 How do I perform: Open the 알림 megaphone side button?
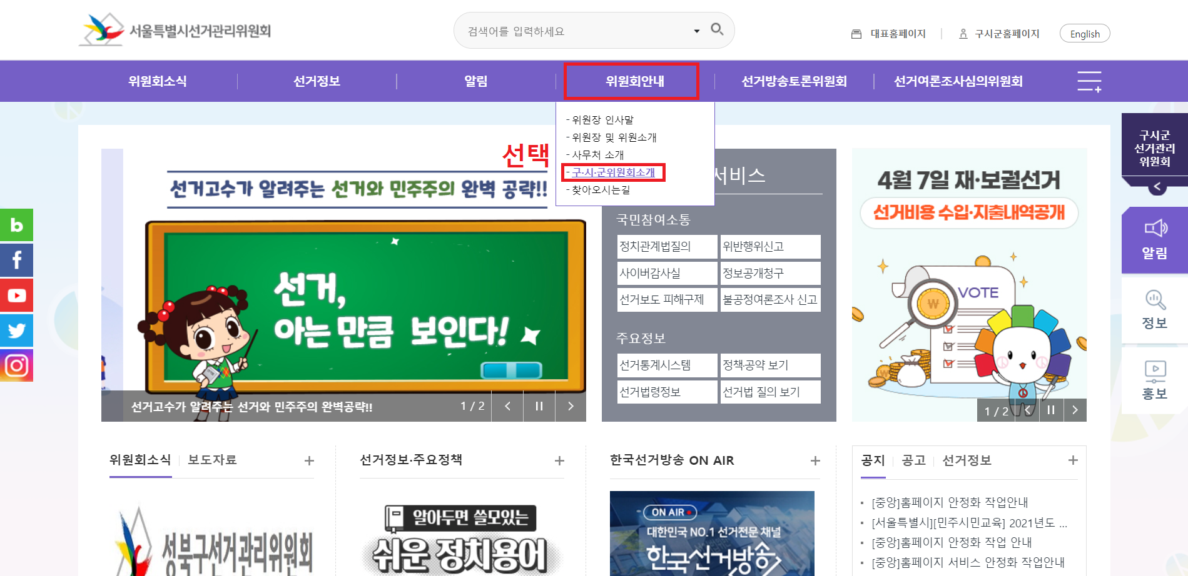pyautogui.click(x=1155, y=240)
